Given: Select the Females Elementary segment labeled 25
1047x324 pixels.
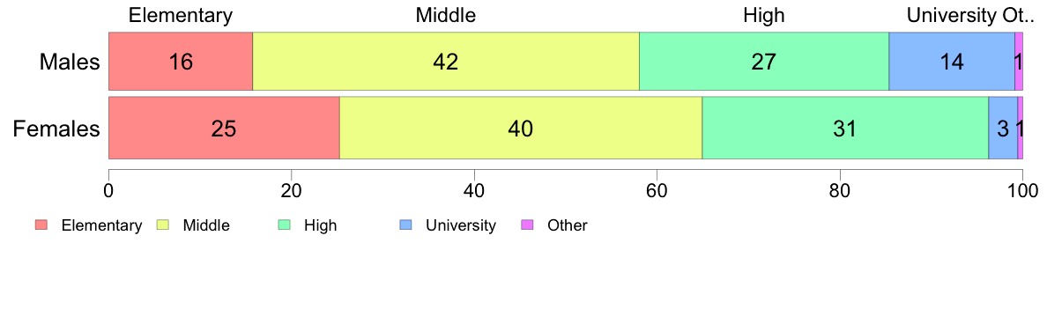Looking at the screenshot, I should 224,128.
